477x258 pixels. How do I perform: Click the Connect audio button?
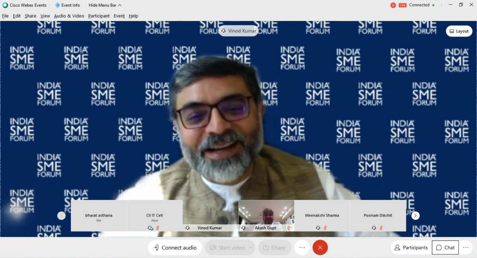175,248
